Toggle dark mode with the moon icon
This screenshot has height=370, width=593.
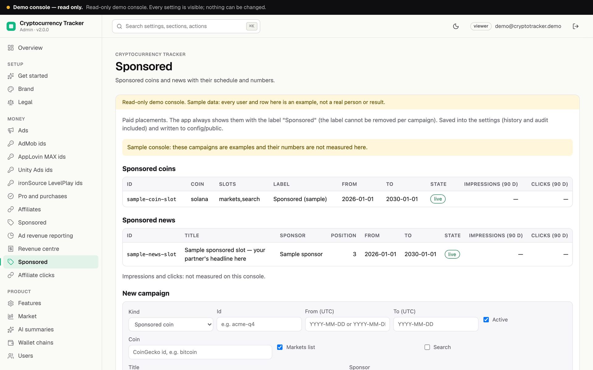click(x=456, y=26)
